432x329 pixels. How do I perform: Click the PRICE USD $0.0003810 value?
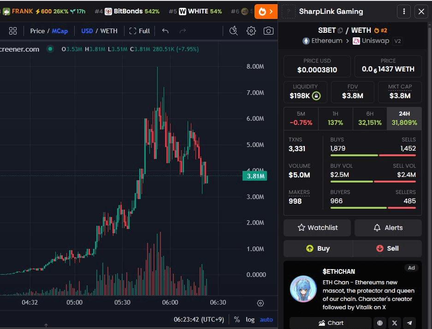[x=317, y=70]
